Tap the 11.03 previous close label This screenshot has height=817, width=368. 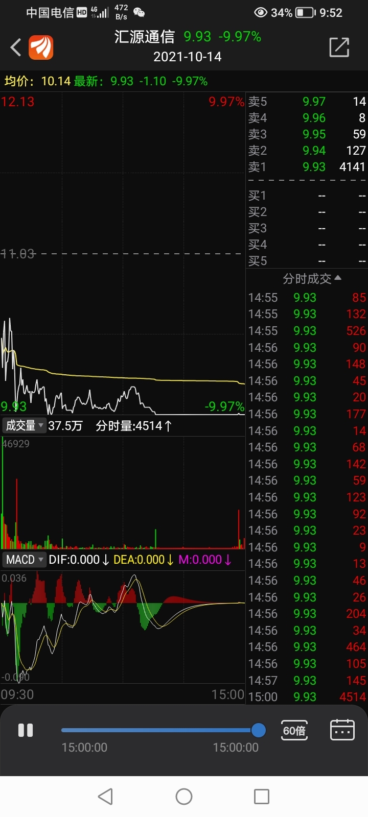tap(18, 254)
